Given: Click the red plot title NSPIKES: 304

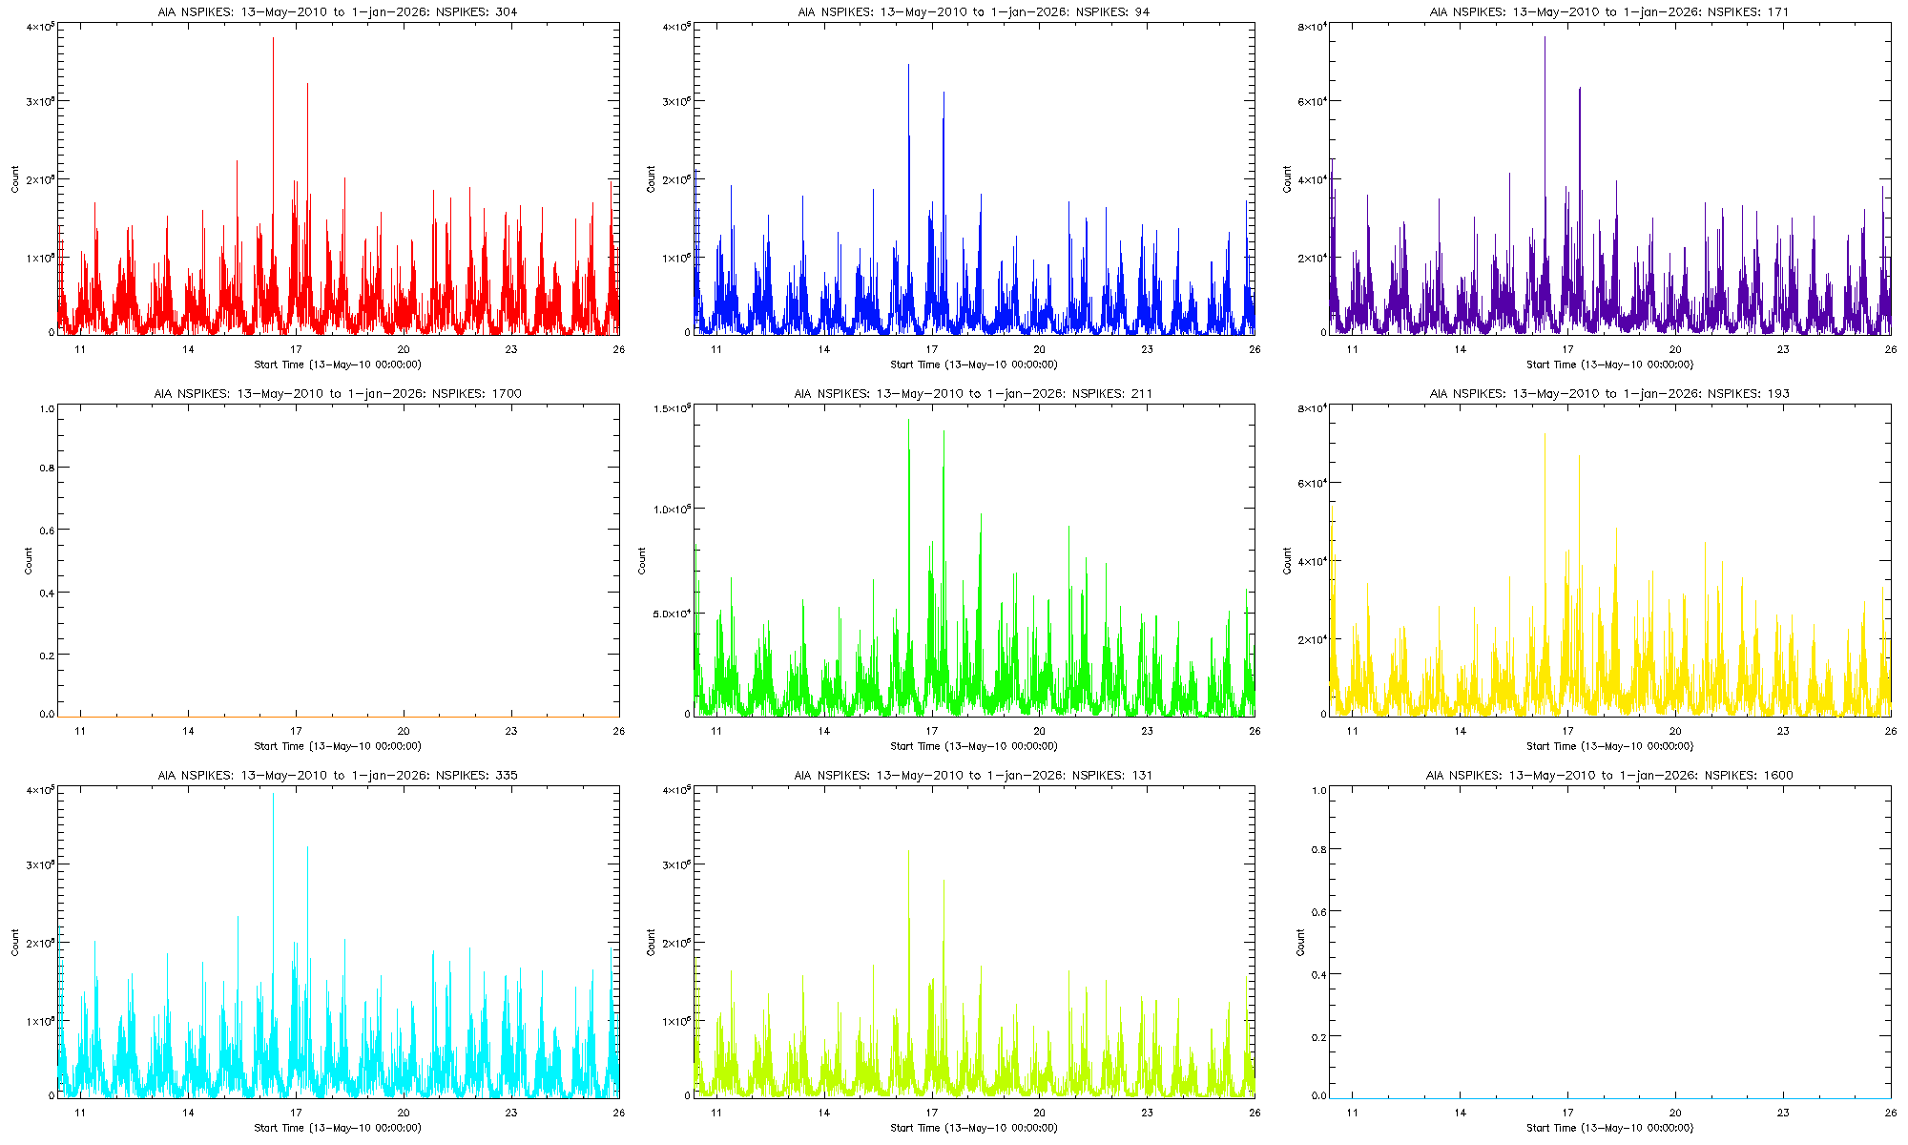Looking at the screenshot, I should click(x=338, y=12).
